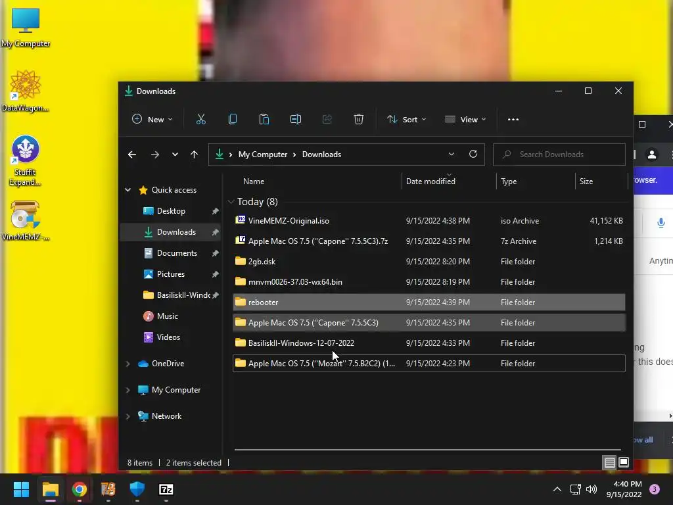The width and height of the screenshot is (673, 505).
Task: Click 7-Zip icon in taskbar
Action: [x=166, y=489]
